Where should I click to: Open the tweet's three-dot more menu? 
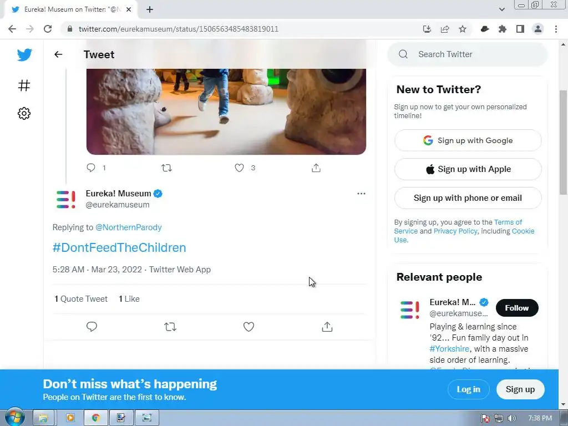click(361, 194)
